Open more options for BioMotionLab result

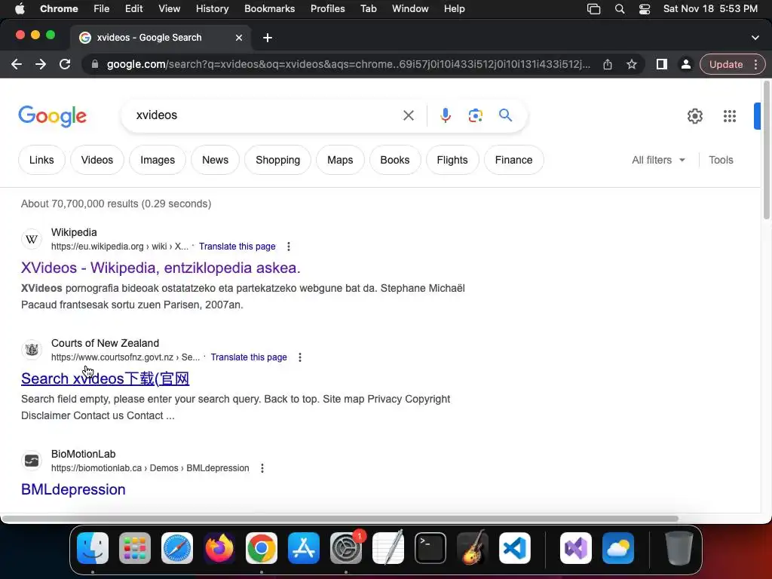pyautogui.click(x=262, y=468)
